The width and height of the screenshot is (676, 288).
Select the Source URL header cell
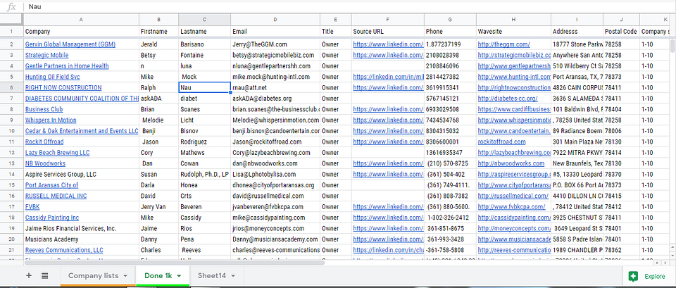click(387, 32)
